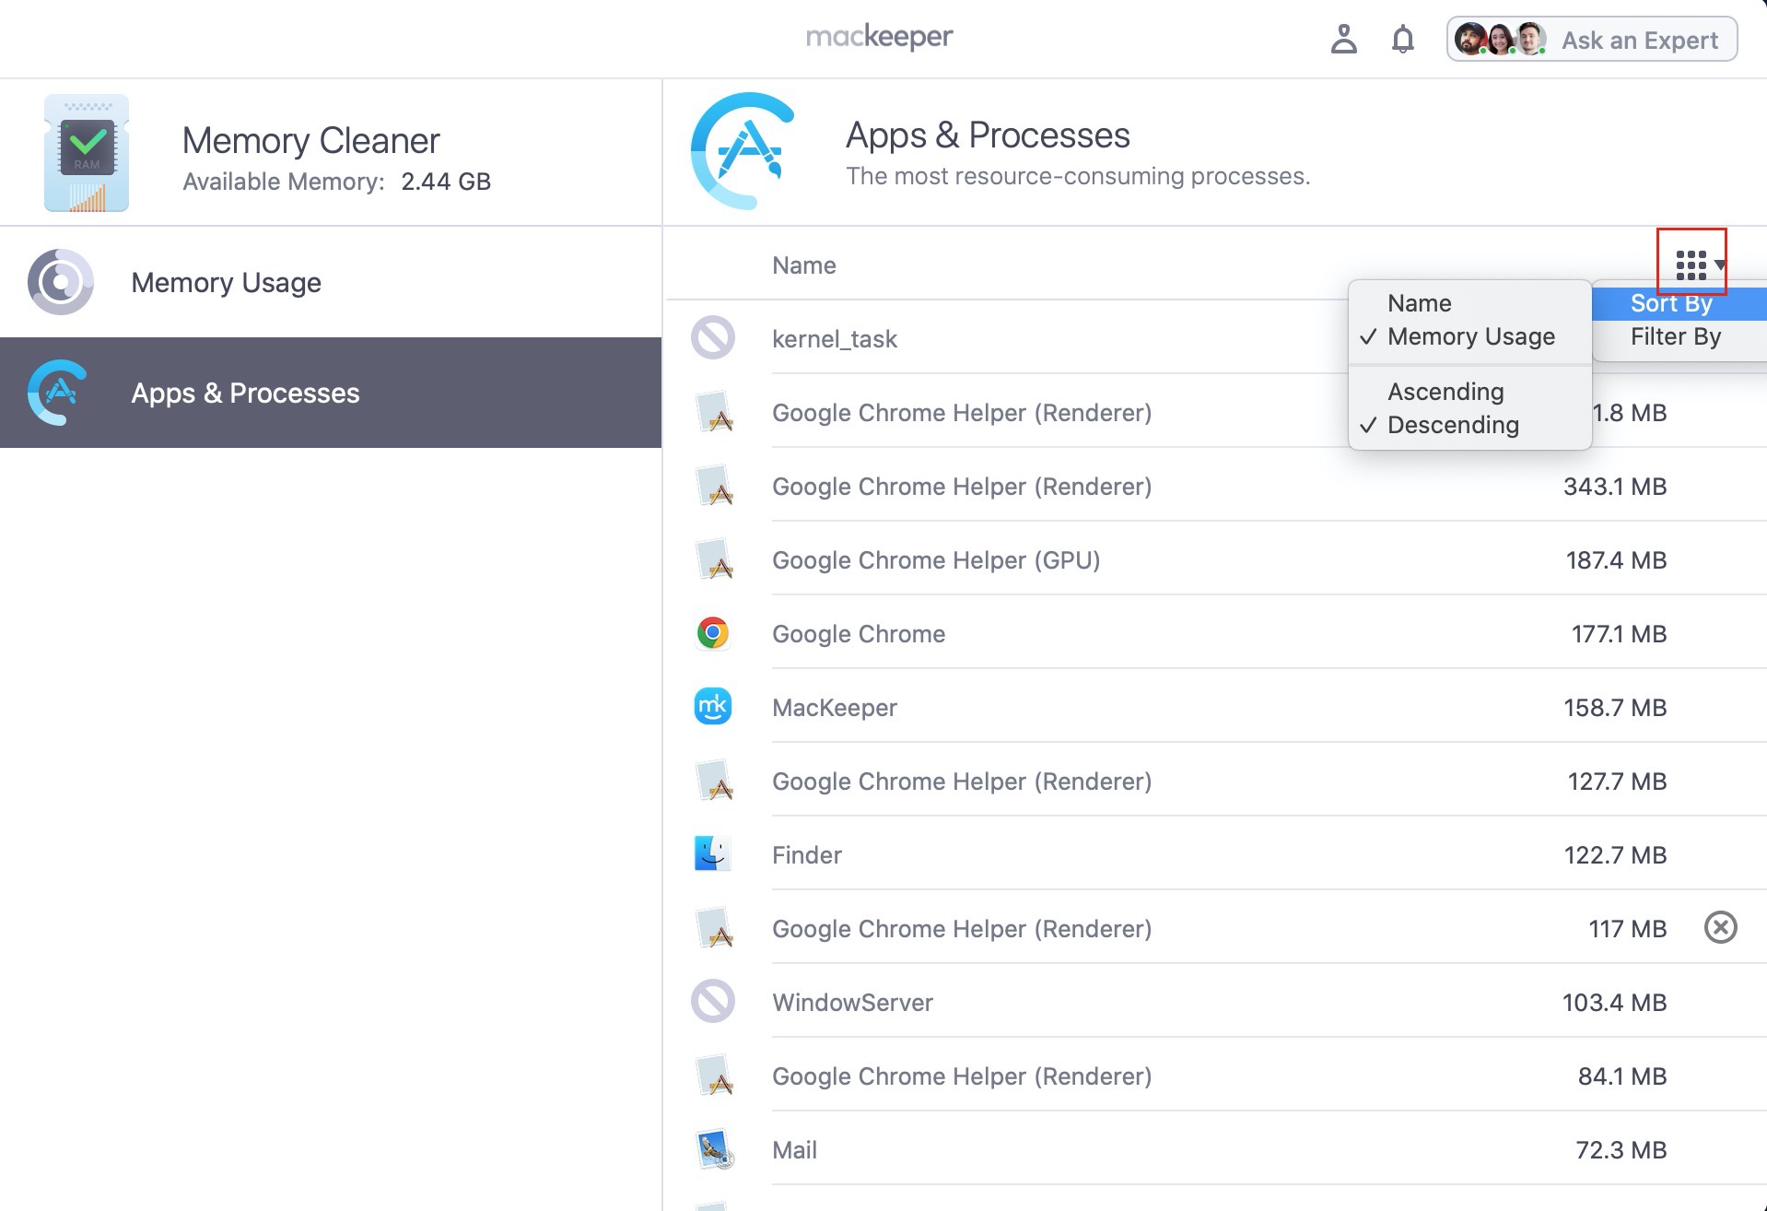
Task: Click the Mail app icon
Action: 714,1149
